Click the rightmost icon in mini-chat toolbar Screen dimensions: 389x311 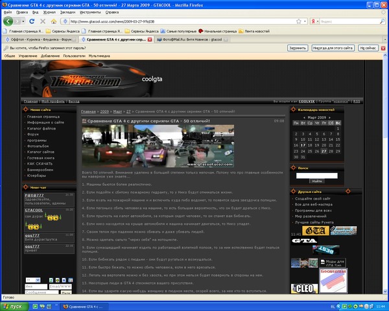point(71,280)
